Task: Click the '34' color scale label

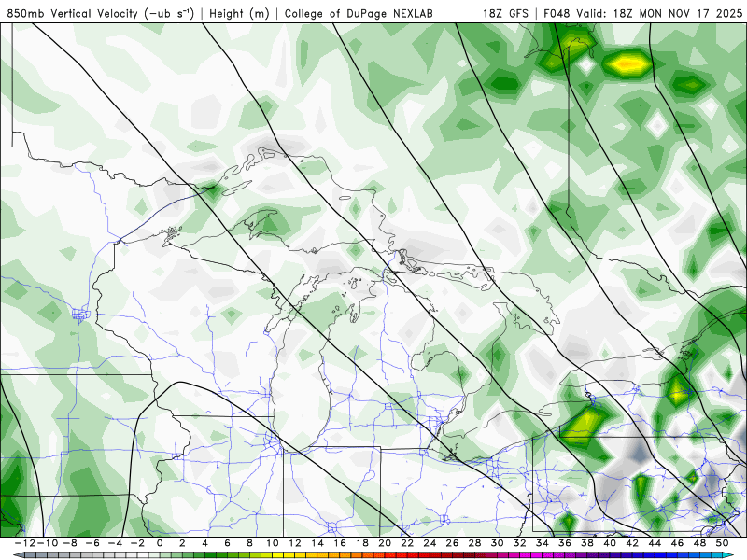Action: [543, 543]
